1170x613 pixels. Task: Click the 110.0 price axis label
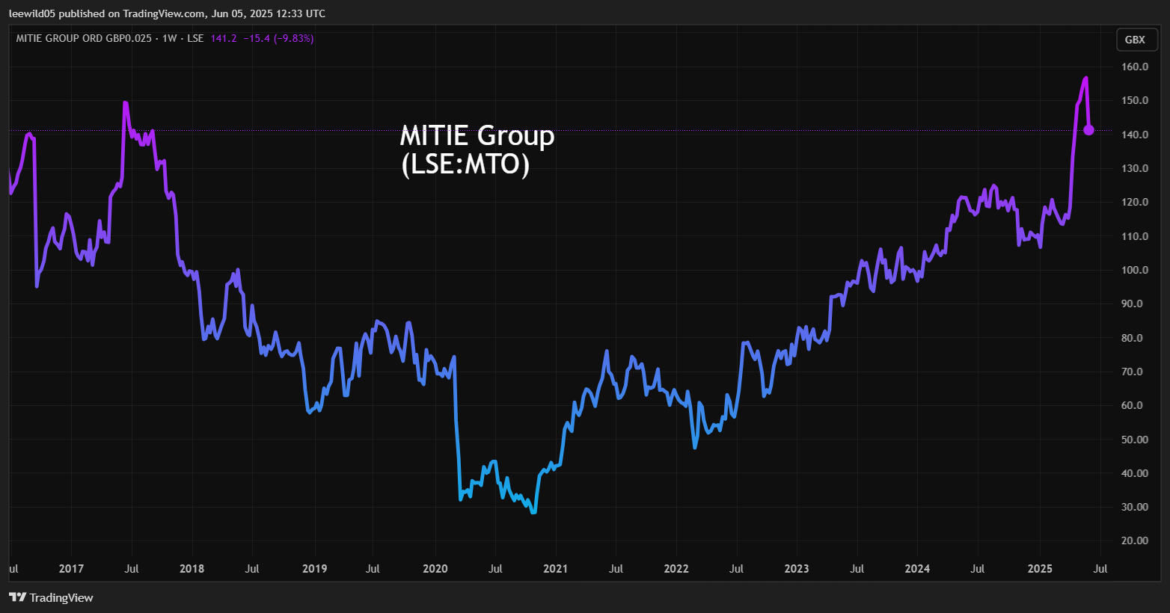(1135, 236)
